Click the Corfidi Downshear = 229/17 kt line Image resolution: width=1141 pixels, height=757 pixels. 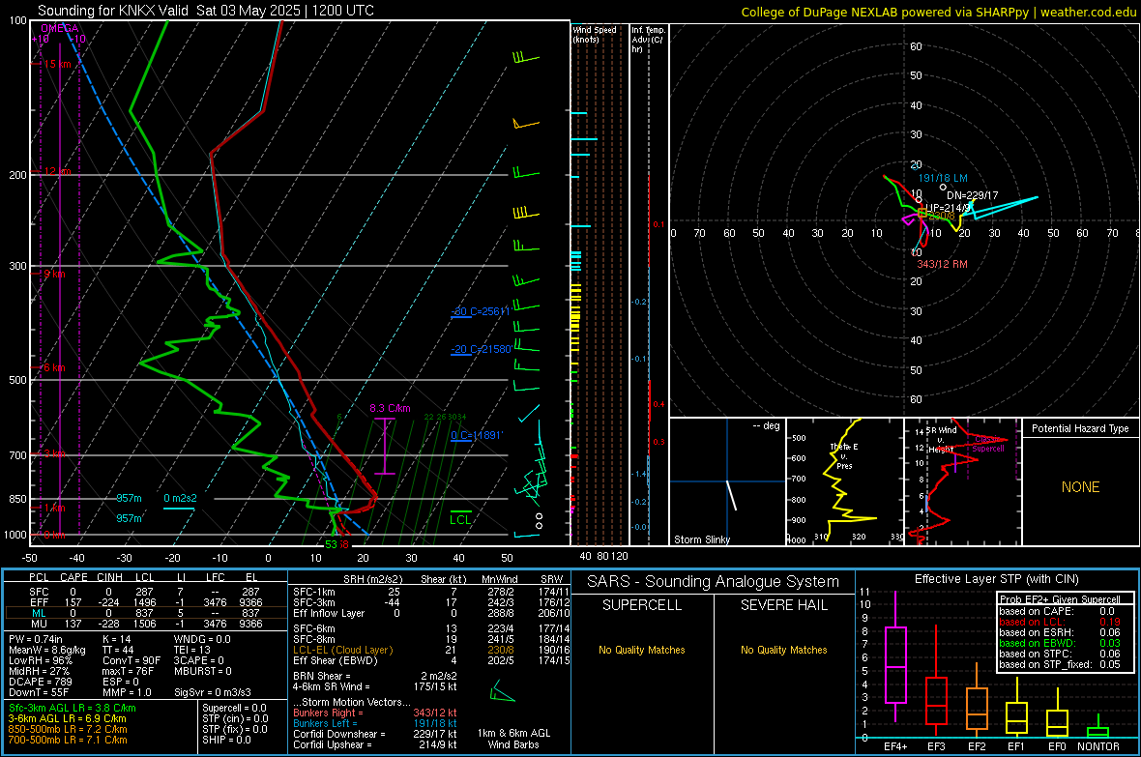pos(375,734)
